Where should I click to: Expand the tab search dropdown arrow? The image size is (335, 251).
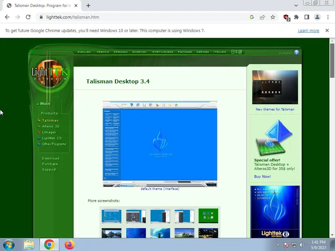click(x=296, y=6)
